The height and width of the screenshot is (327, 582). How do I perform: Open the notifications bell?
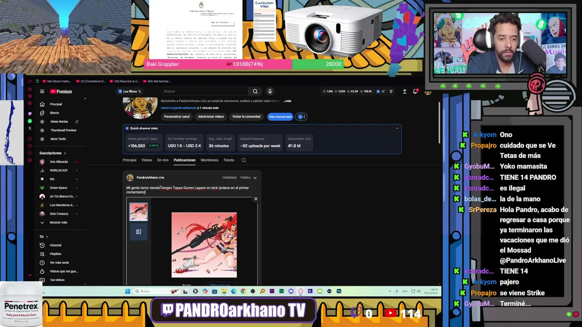(x=415, y=91)
